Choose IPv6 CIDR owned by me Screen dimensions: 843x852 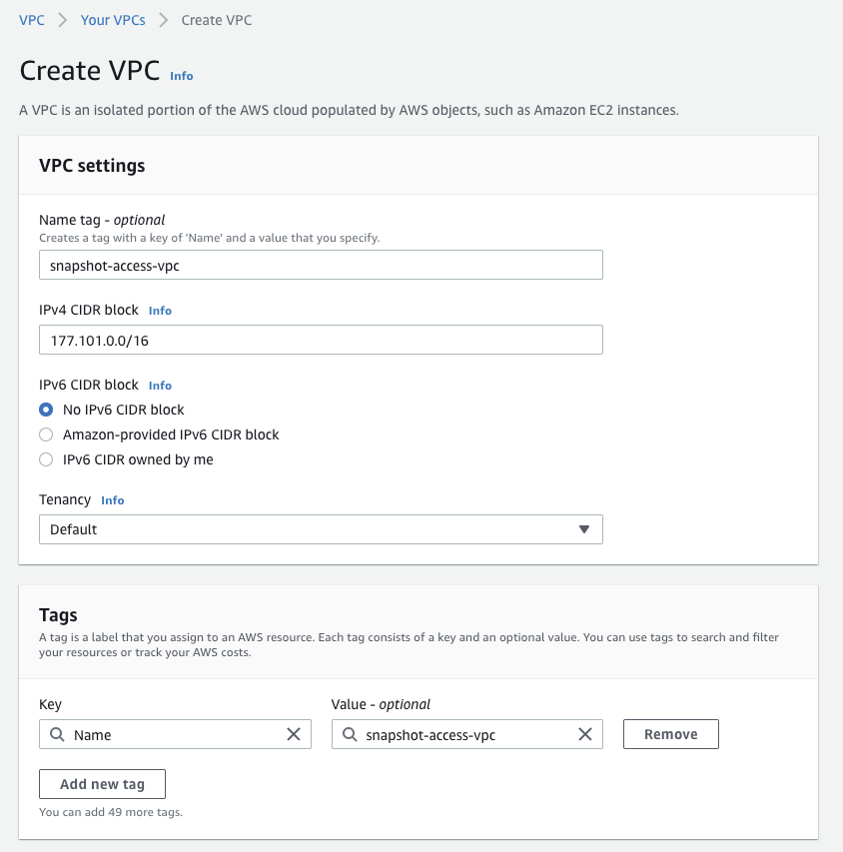click(x=44, y=459)
